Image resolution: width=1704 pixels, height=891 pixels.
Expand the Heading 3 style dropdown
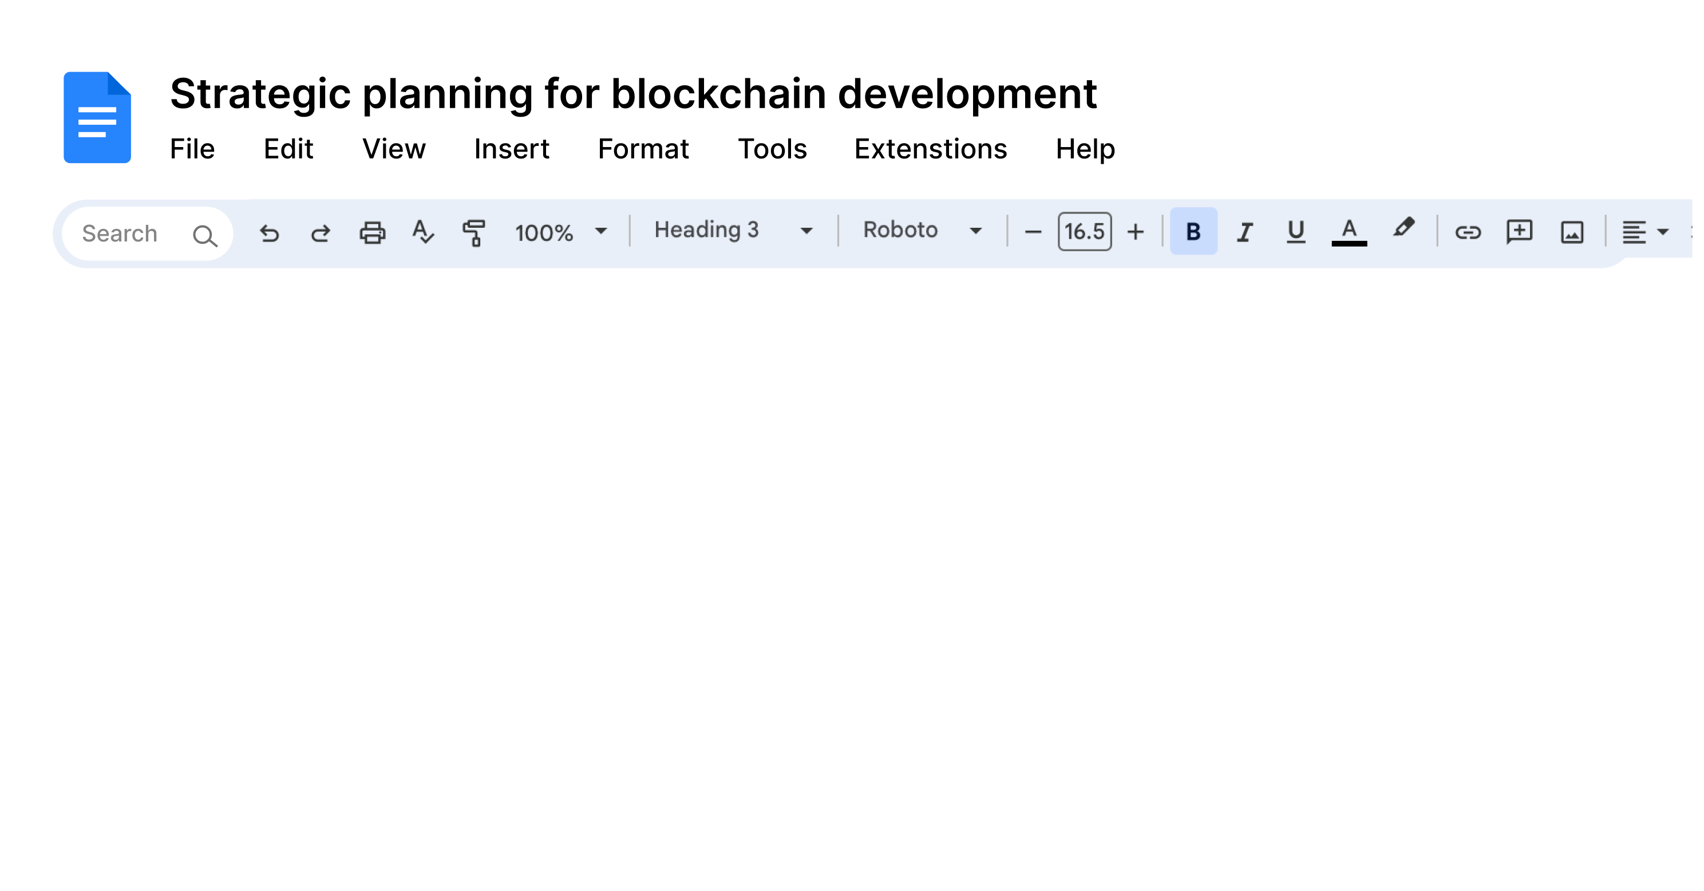tap(733, 230)
